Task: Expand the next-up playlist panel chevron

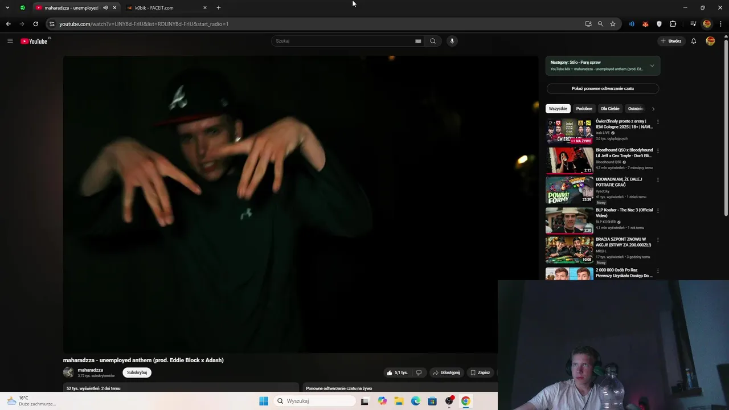Action: (x=652, y=65)
